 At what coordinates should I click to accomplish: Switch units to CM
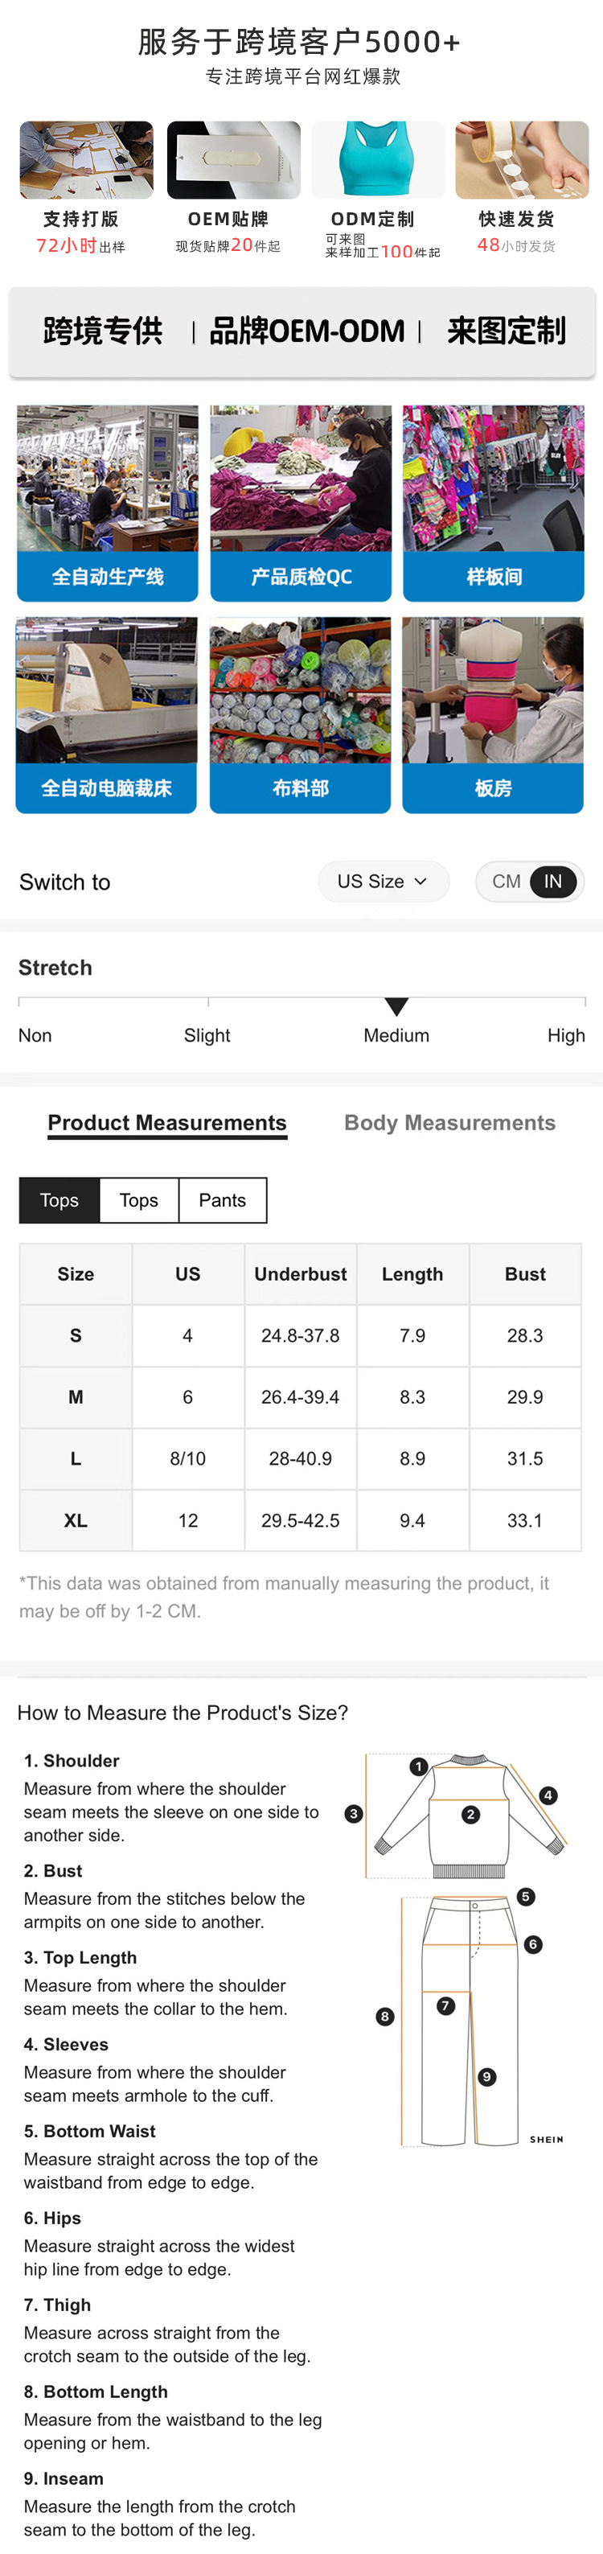506,882
